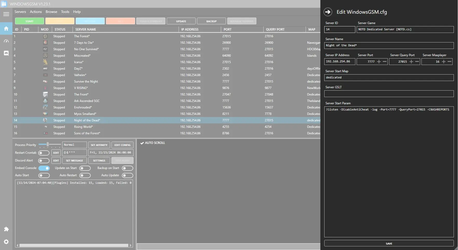Enable the Auto Update switch
458x250 pixels.
(128, 175)
